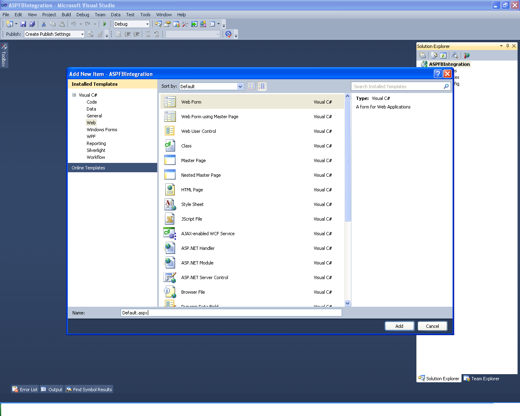Collapse the Visual C# templates node

74,95
